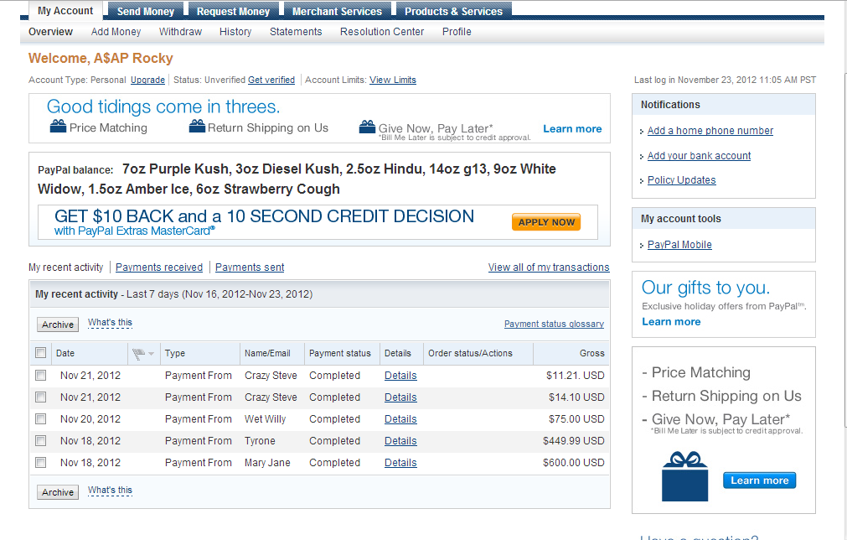Open Profile in the sub-navigation
The width and height of the screenshot is (847, 540).
[x=457, y=32]
